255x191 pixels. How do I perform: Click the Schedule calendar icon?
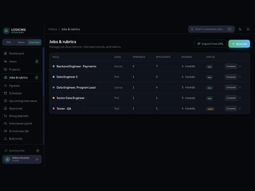point(6,93)
